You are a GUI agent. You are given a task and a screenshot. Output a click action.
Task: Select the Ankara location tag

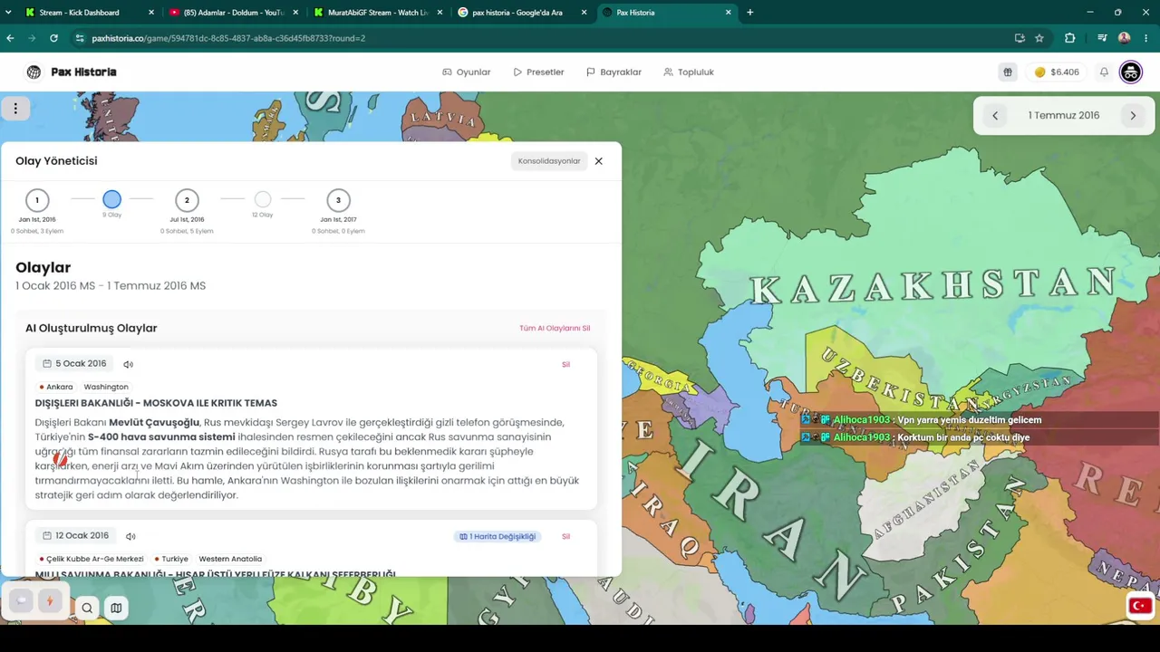tap(56, 387)
